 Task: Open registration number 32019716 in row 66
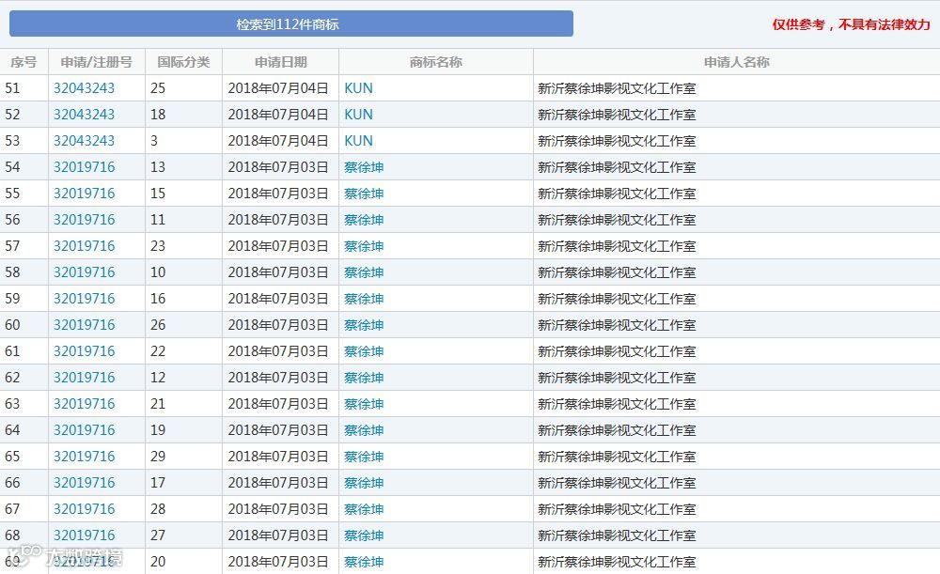pos(84,484)
